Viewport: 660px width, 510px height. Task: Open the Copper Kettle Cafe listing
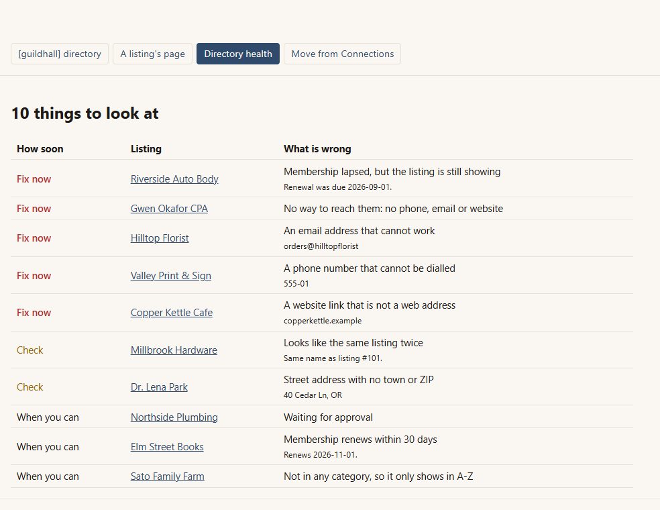171,313
